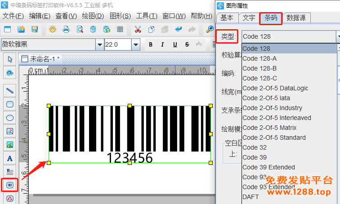Click the rotate arrow tool in the left toolbar
340x204 pixels.
coord(10,73)
